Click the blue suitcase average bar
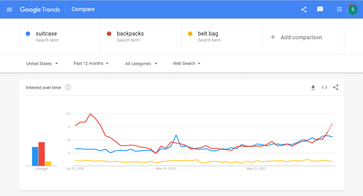 (35, 156)
